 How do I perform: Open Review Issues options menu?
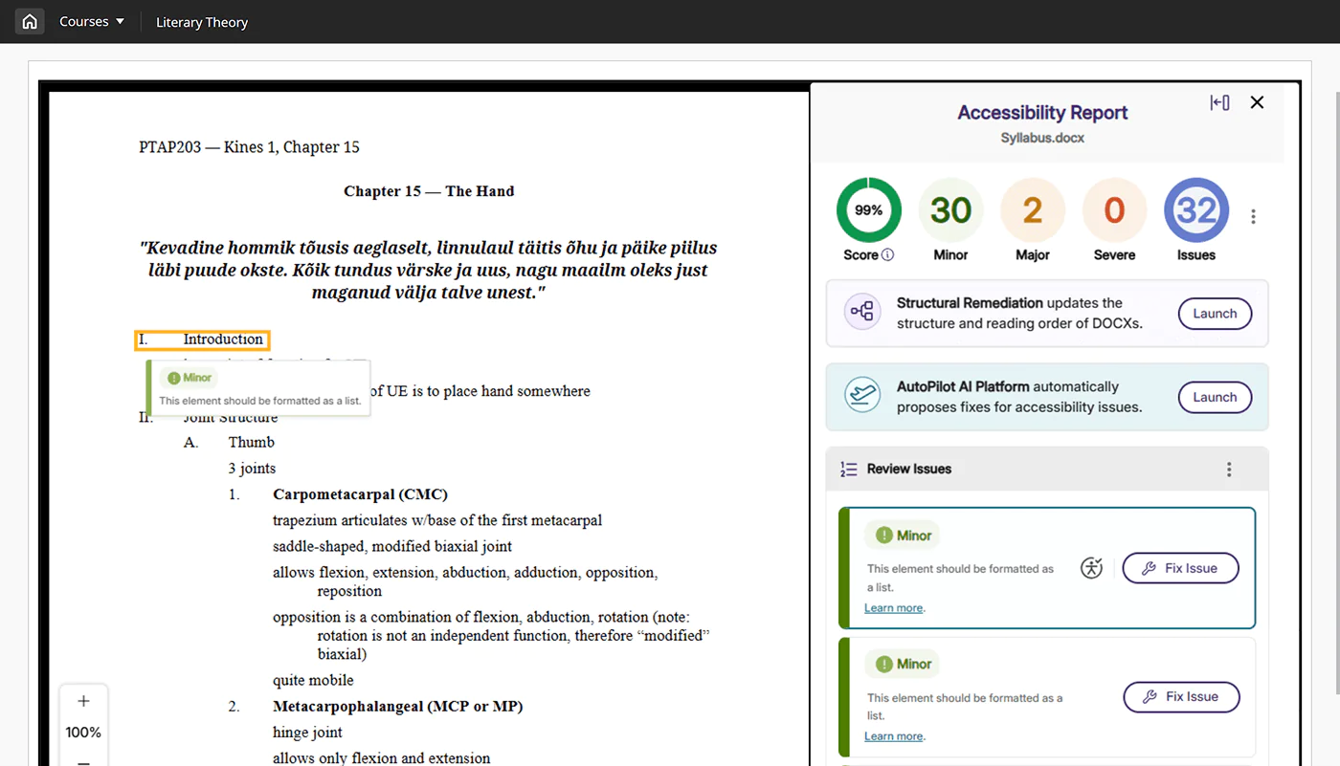pos(1229,470)
